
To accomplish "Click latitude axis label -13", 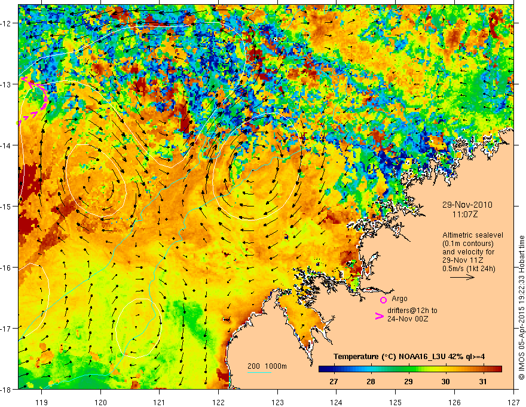I will (7, 84).
